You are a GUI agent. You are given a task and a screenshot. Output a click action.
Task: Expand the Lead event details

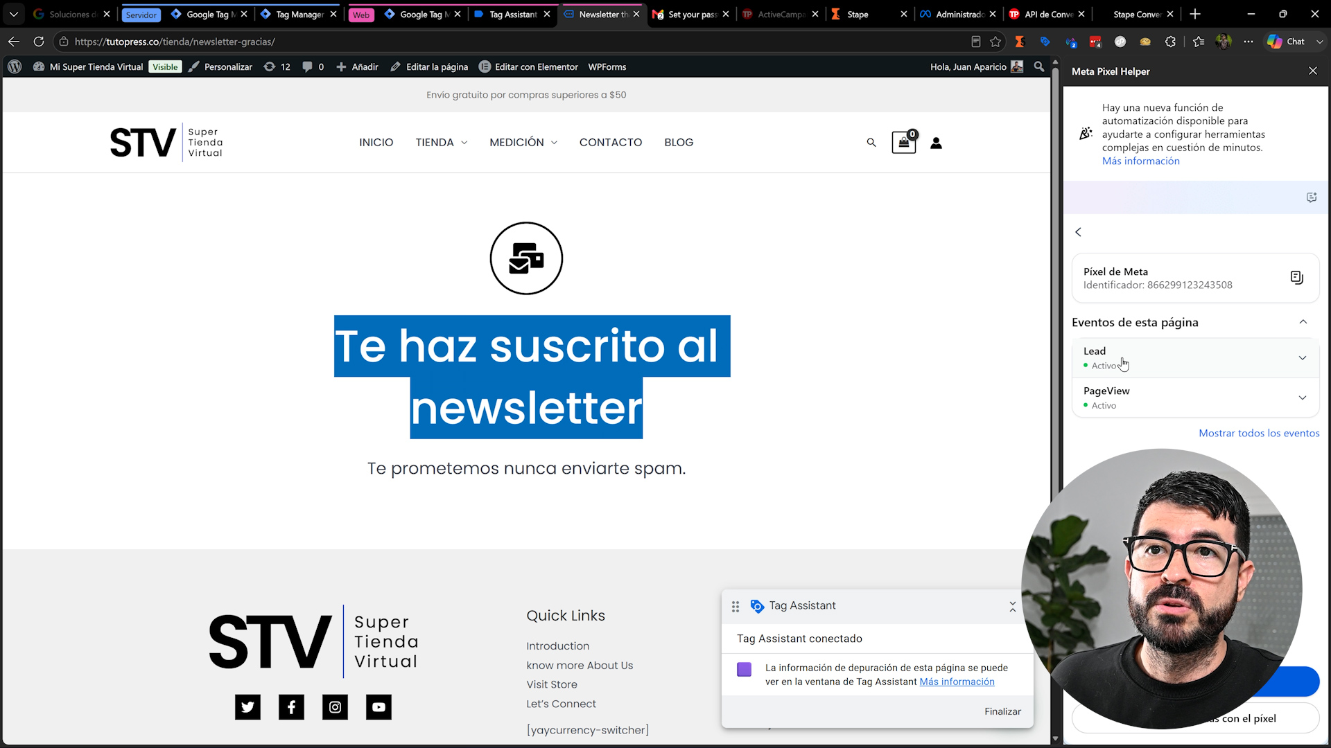tap(1303, 358)
